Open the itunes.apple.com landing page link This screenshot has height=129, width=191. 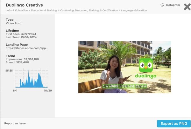(27, 48)
